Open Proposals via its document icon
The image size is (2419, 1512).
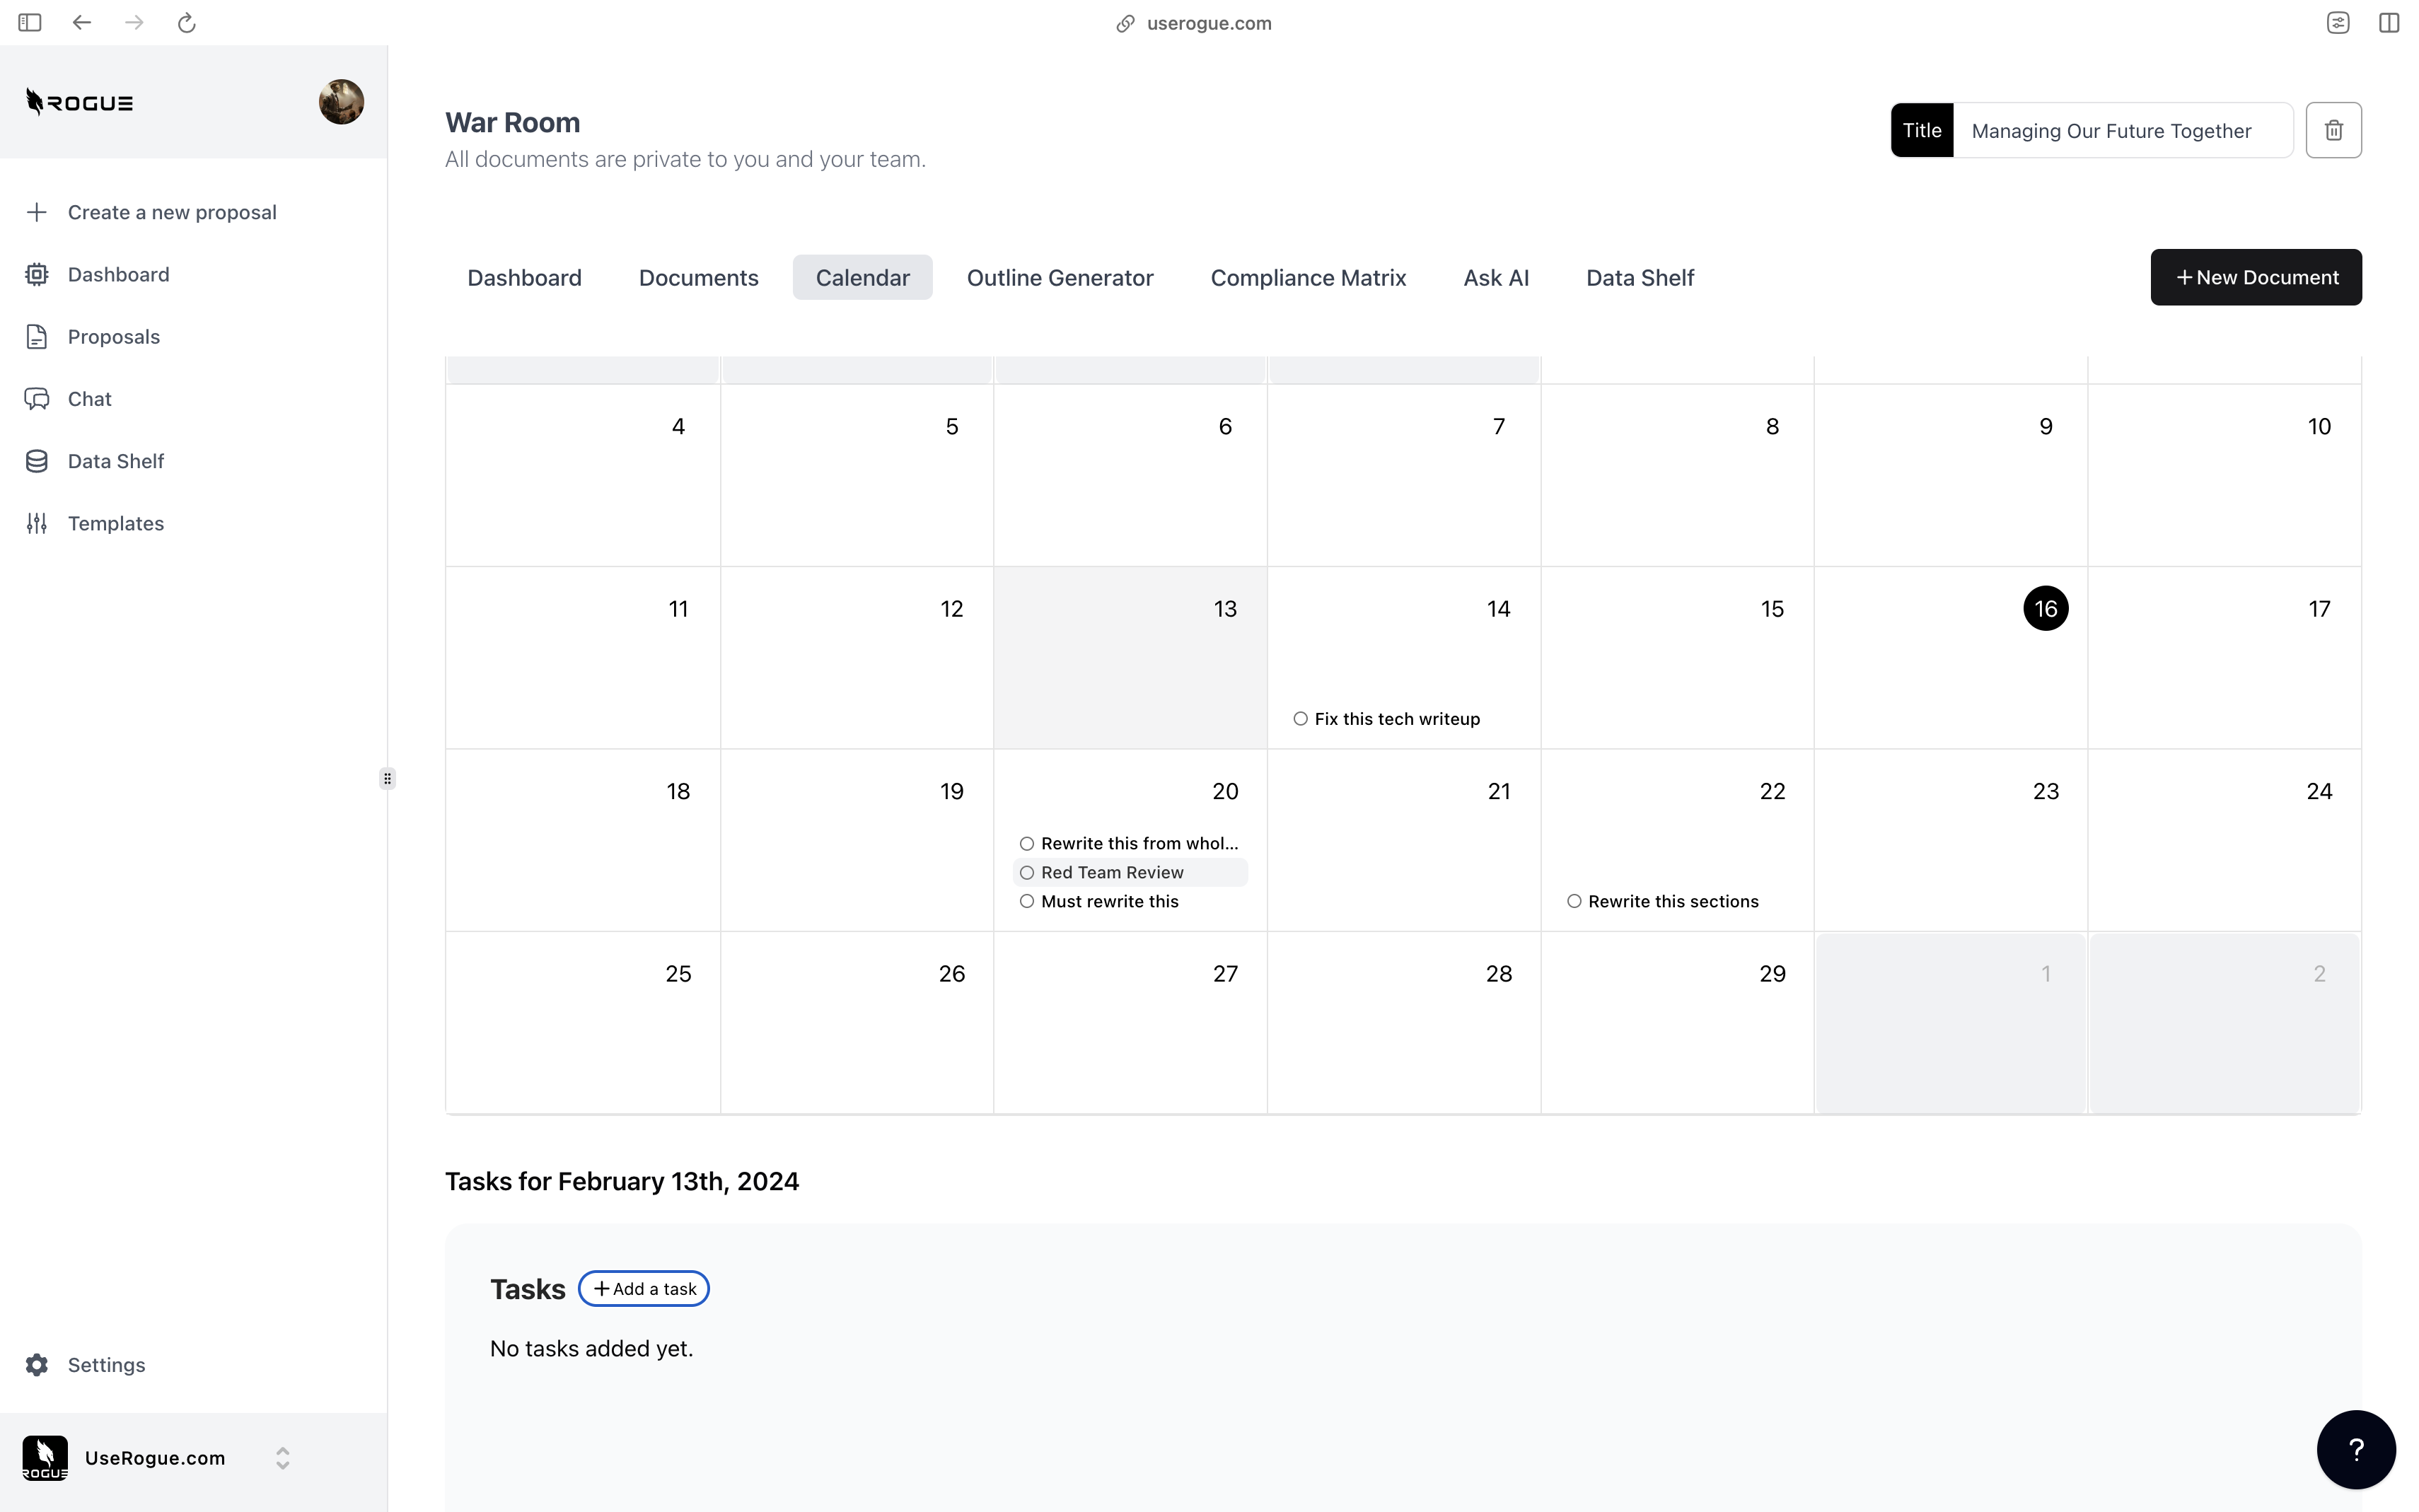(x=37, y=337)
